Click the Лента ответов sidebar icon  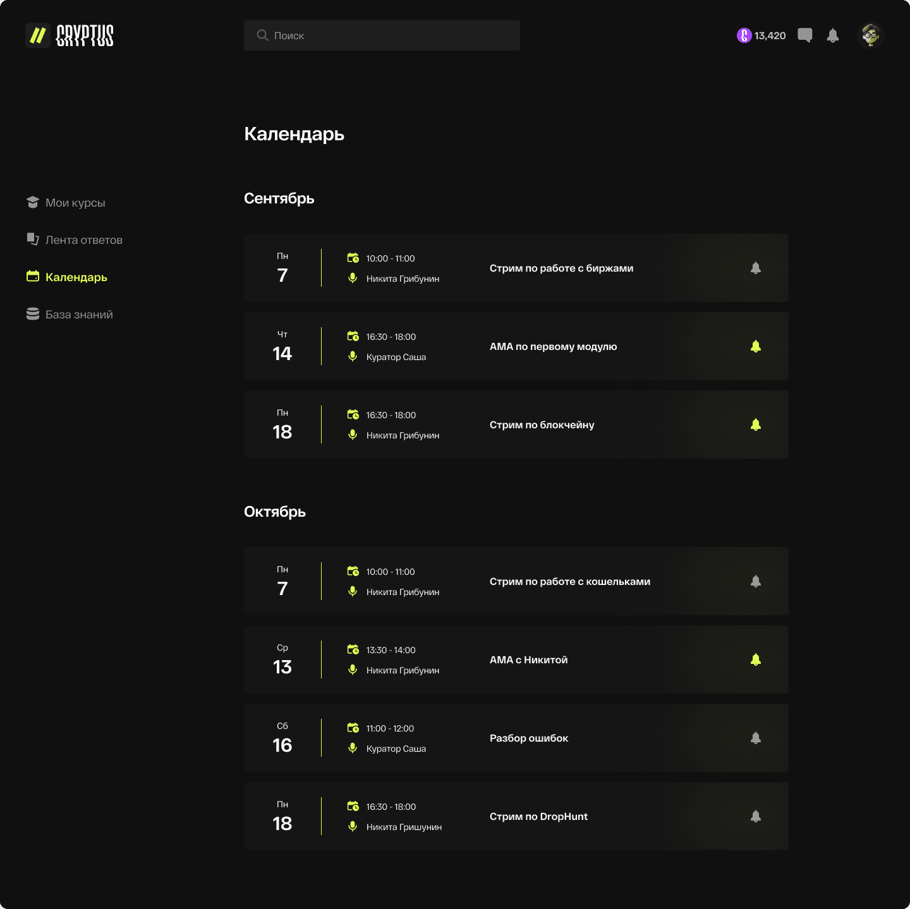point(33,239)
